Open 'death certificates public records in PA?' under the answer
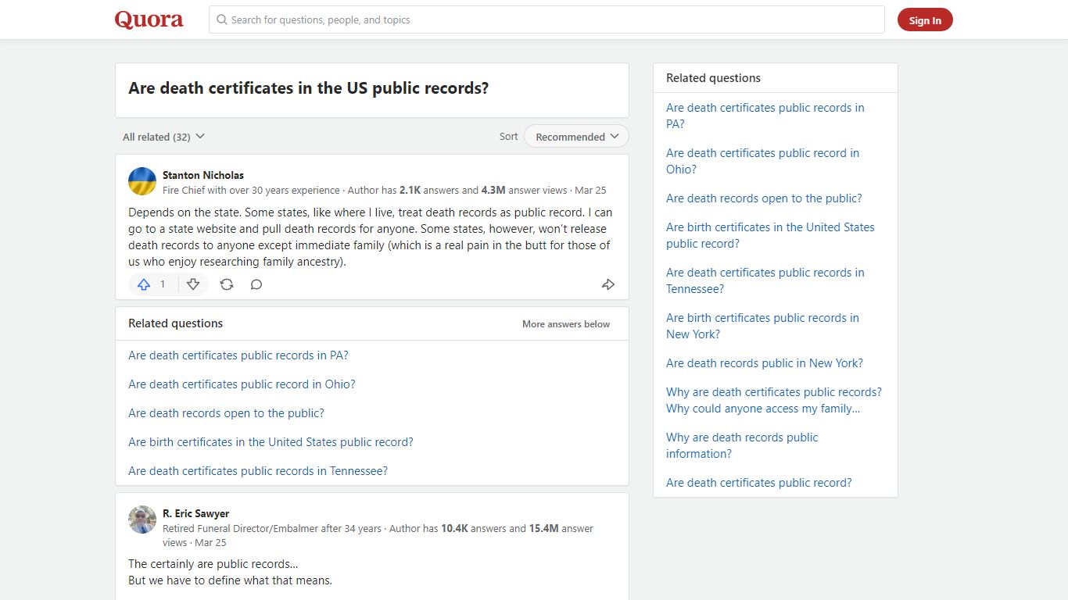This screenshot has height=600, width=1068. tap(238, 355)
